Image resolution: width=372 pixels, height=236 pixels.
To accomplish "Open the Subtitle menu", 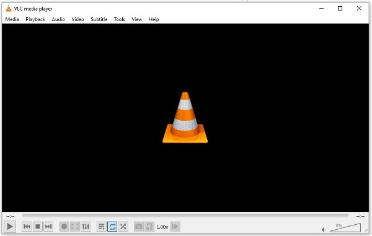I will click(99, 19).
